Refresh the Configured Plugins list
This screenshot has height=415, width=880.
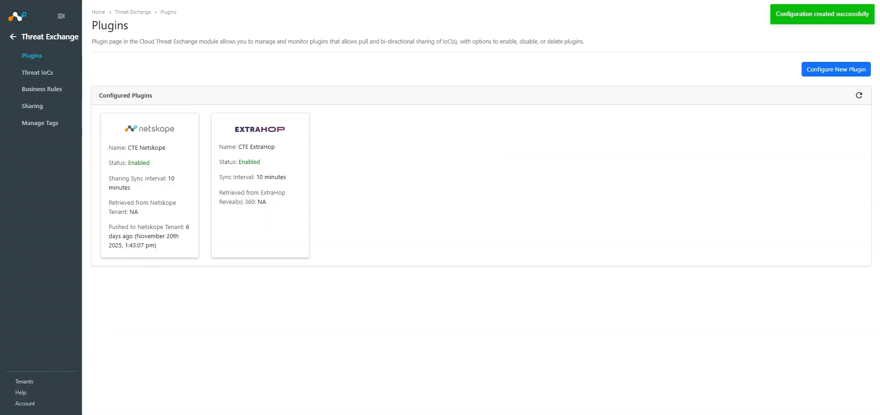(x=859, y=95)
